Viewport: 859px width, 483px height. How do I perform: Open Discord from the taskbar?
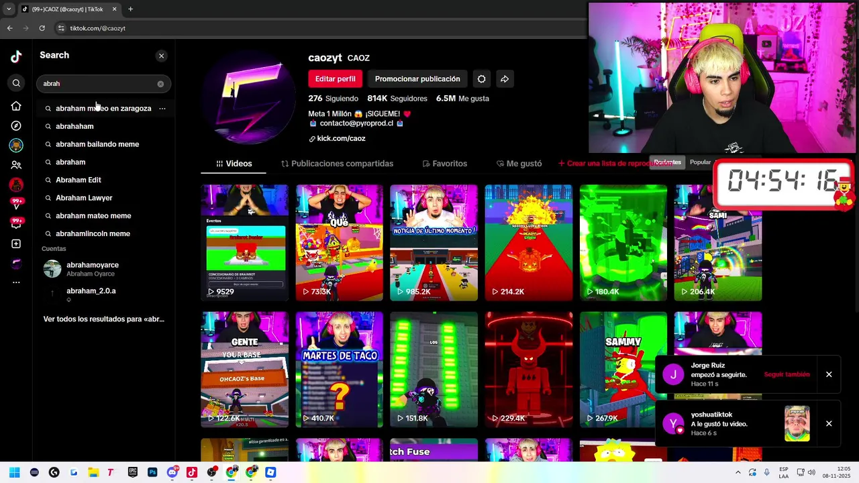click(x=172, y=472)
